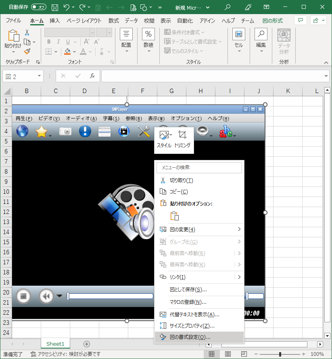Click the スタイル picture style icon
This screenshot has height=359, width=332.
pyautogui.click(x=165, y=135)
